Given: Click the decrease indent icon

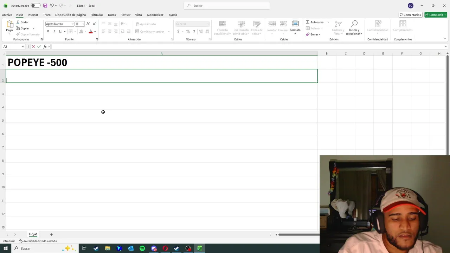Looking at the screenshot, I should click(122, 31).
